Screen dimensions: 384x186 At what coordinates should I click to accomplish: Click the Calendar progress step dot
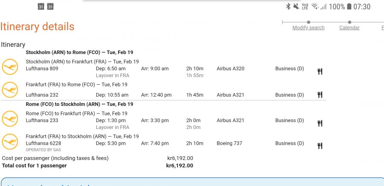click(x=349, y=22)
